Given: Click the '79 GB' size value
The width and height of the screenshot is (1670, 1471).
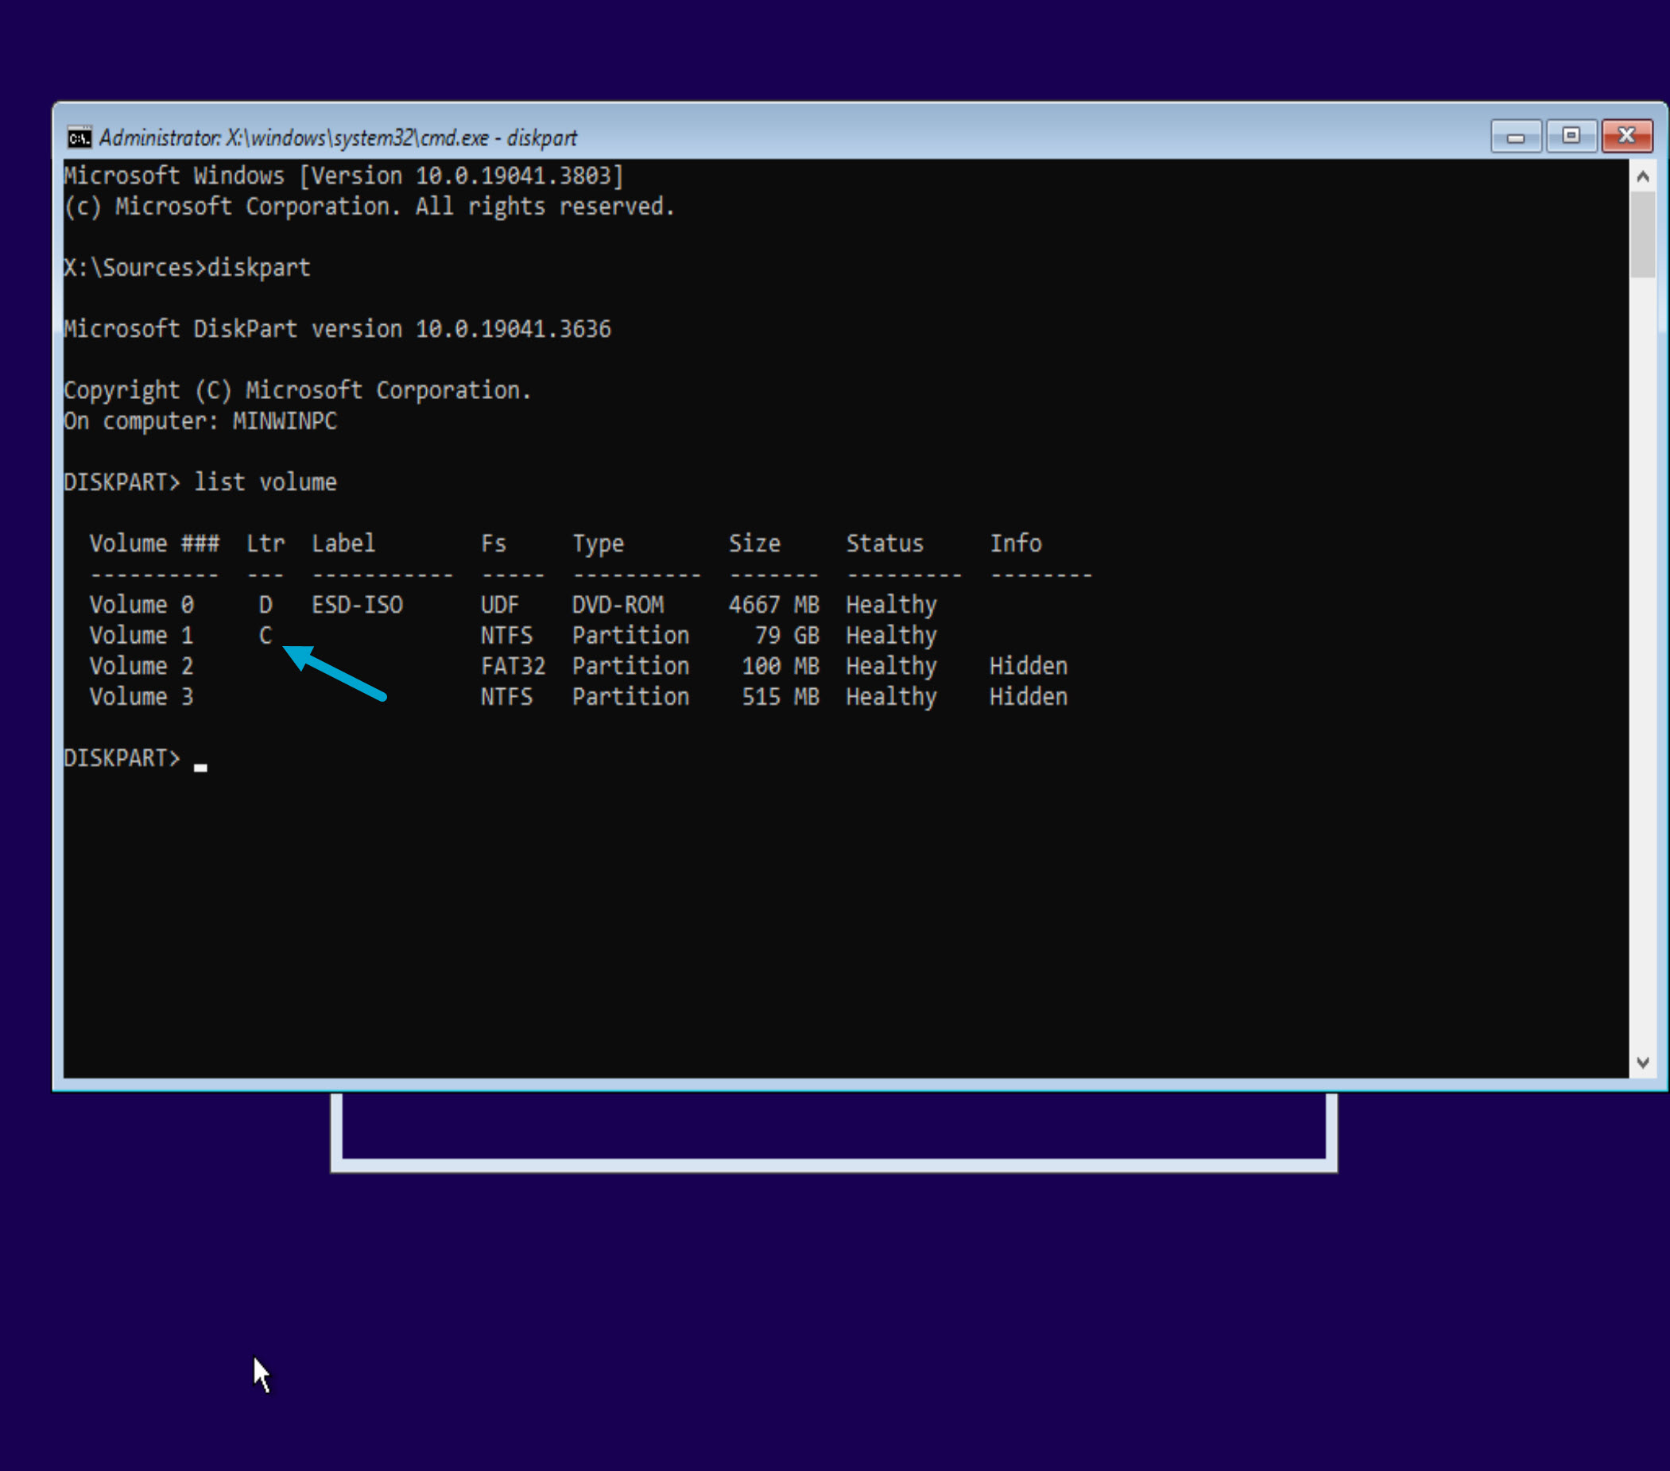Looking at the screenshot, I should [787, 636].
